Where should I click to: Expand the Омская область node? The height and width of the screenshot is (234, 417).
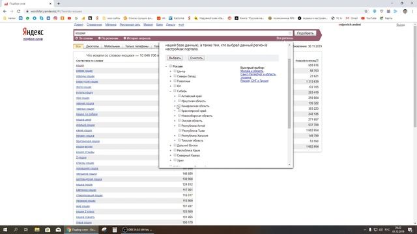click(x=175, y=121)
